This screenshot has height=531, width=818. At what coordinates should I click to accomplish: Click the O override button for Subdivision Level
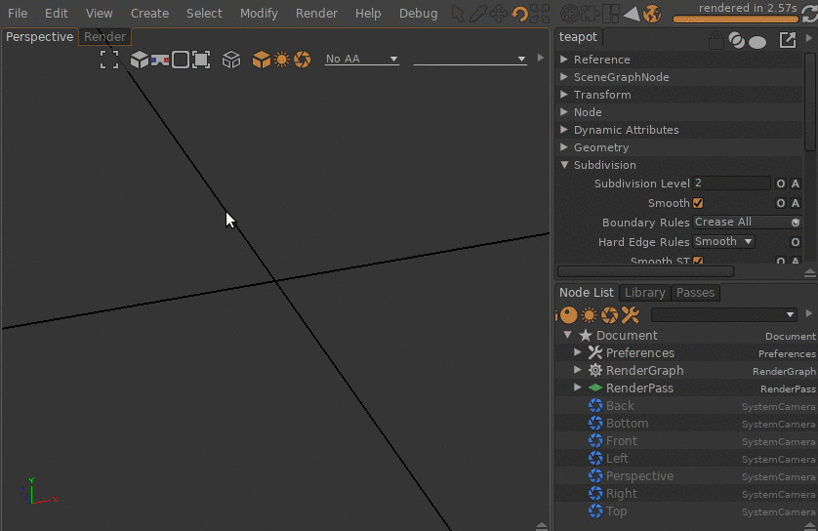780,184
